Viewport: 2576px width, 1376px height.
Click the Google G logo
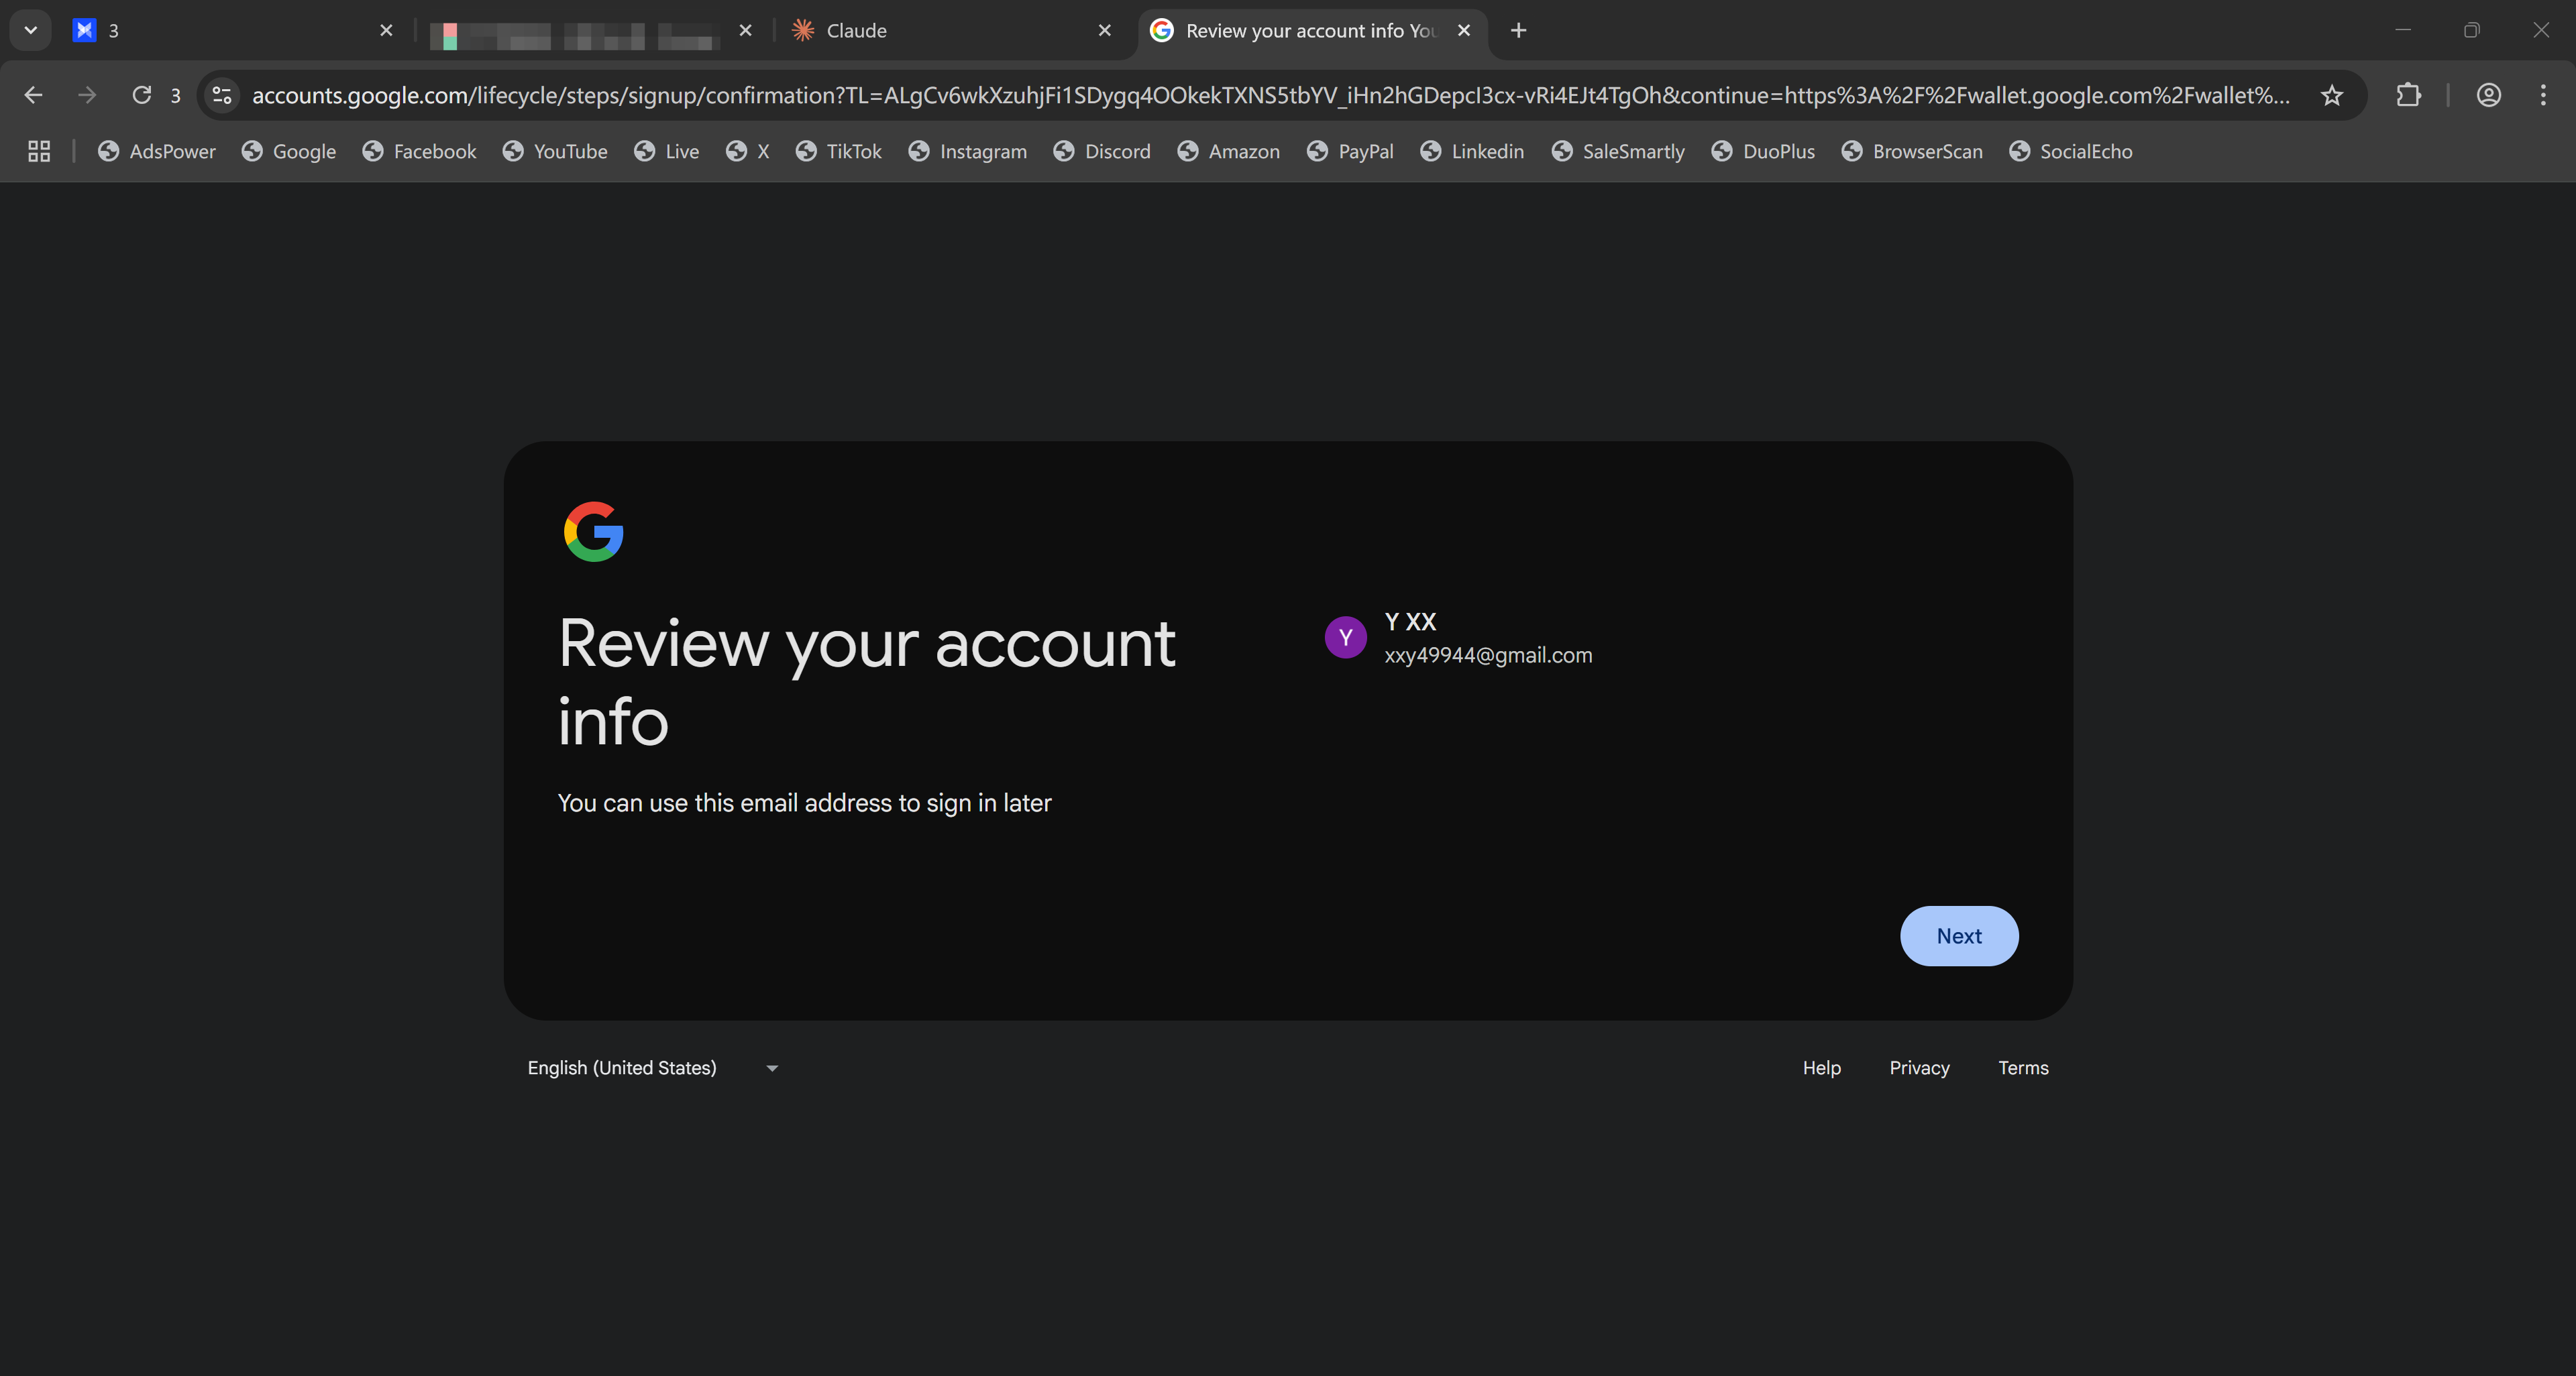tap(593, 532)
